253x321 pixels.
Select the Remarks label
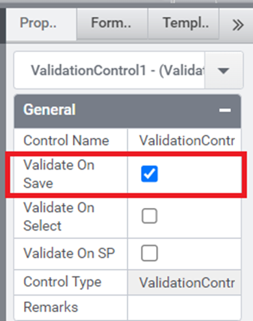(51, 307)
